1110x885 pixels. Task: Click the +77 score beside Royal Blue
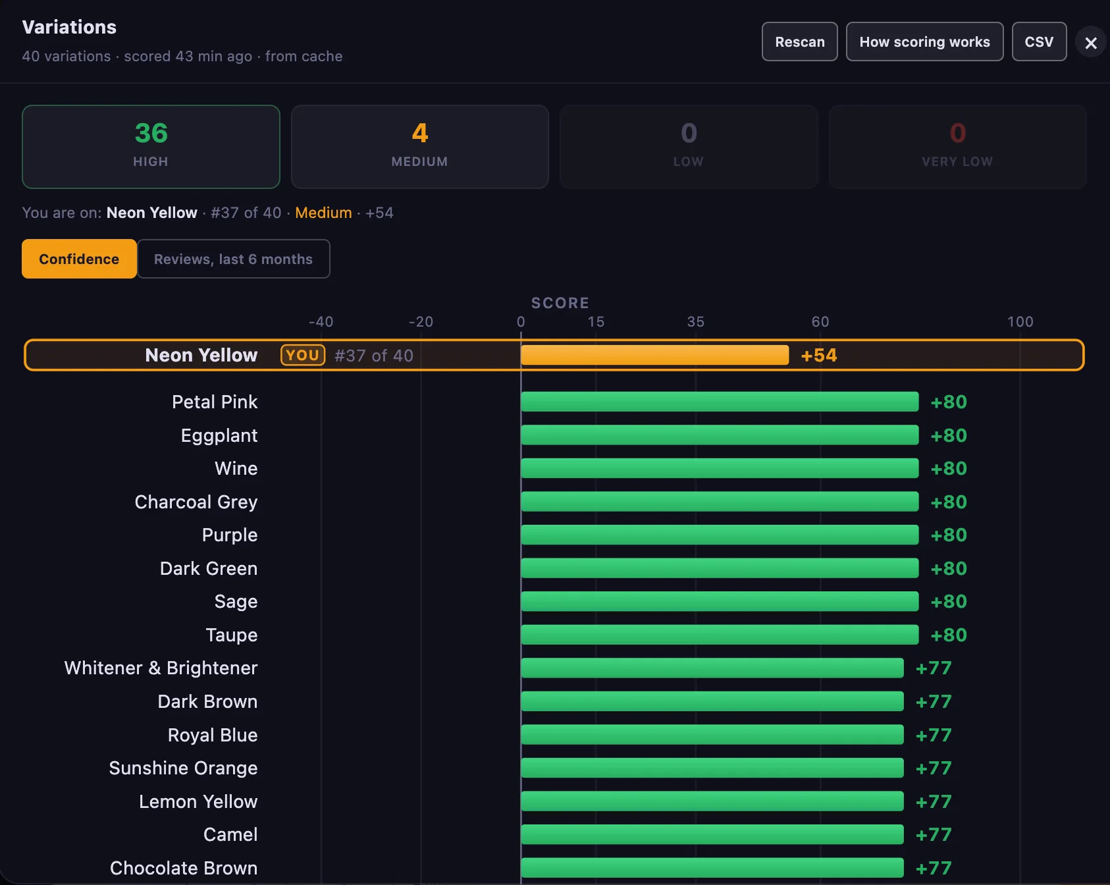coord(934,735)
